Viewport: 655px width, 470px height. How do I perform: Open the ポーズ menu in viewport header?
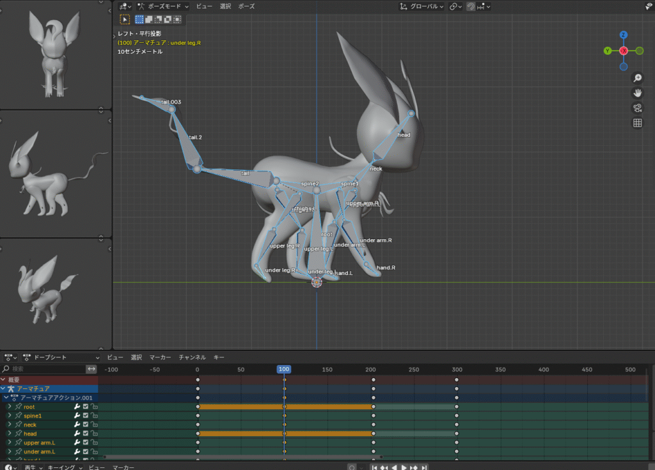point(246,6)
